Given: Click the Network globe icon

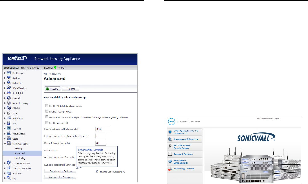Looking at the screenshot, I should 9,82.
